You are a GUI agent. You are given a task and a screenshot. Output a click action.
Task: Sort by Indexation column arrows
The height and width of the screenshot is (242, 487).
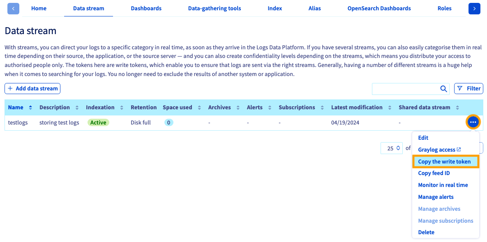point(122,108)
